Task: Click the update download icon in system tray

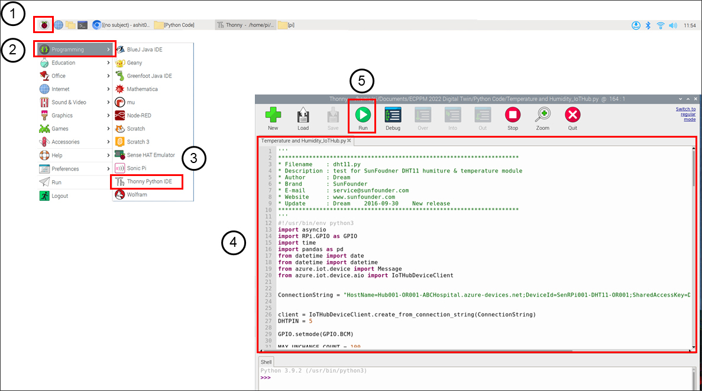Action: tap(636, 25)
